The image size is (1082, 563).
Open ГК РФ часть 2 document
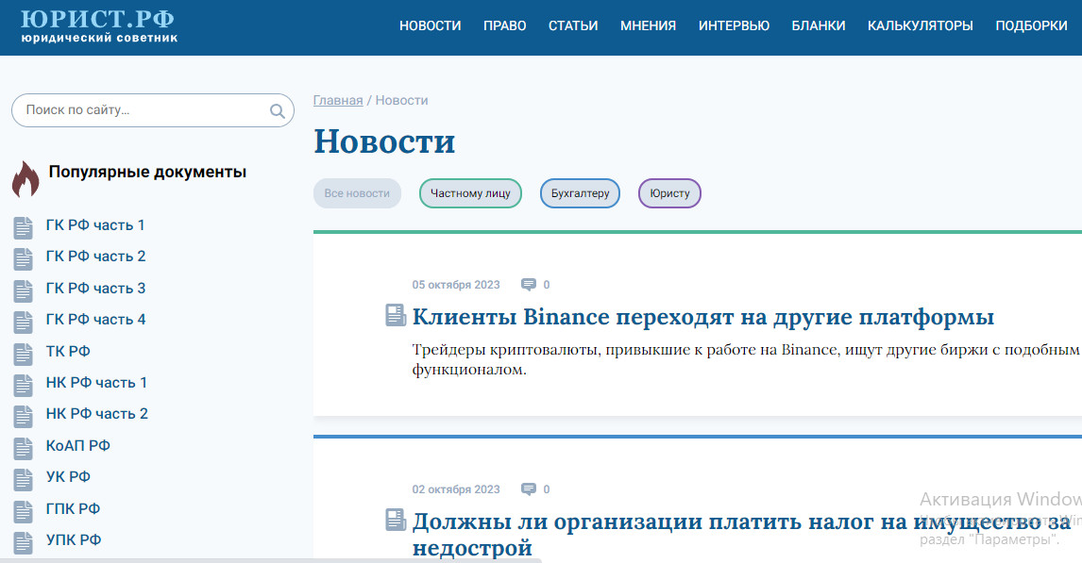96,257
